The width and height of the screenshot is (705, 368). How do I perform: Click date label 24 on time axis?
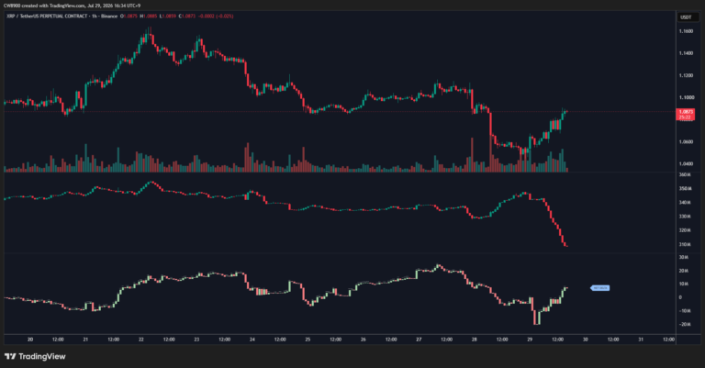(252, 340)
